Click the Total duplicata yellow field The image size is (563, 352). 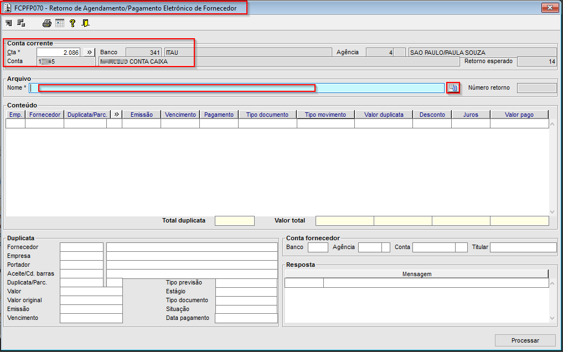[x=235, y=221]
